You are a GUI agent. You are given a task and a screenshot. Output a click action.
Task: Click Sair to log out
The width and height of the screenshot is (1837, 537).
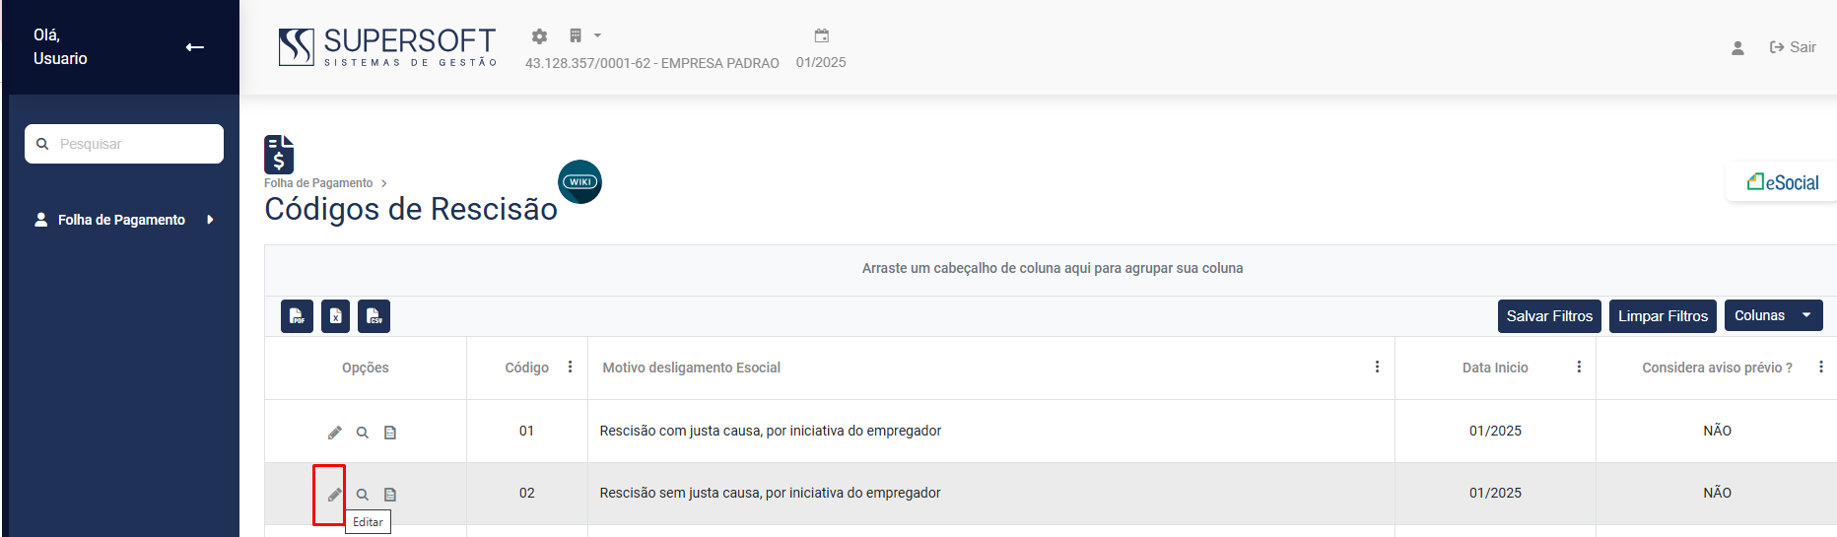pyautogui.click(x=1794, y=47)
